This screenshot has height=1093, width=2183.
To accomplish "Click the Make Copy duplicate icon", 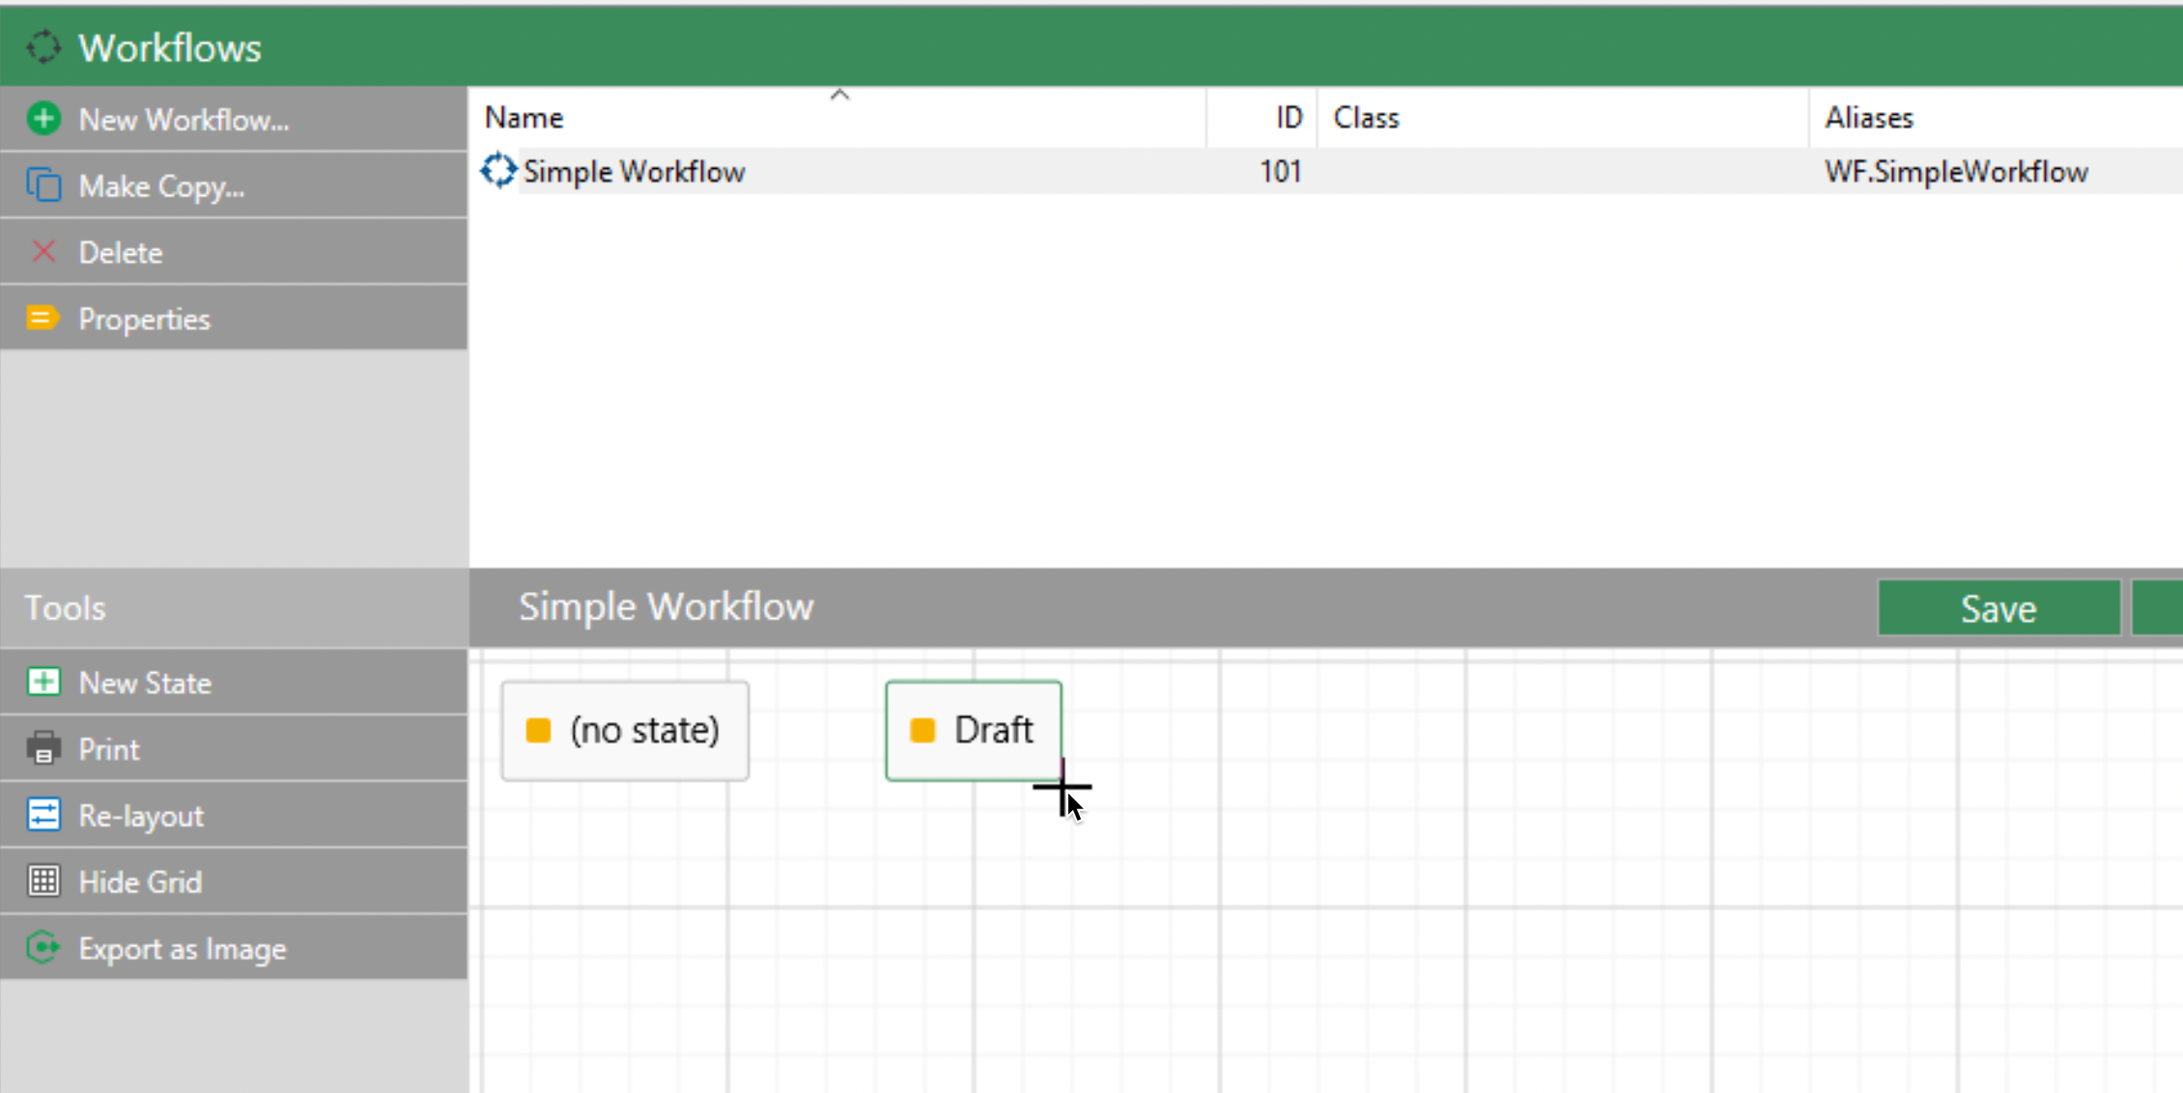I will point(43,185).
